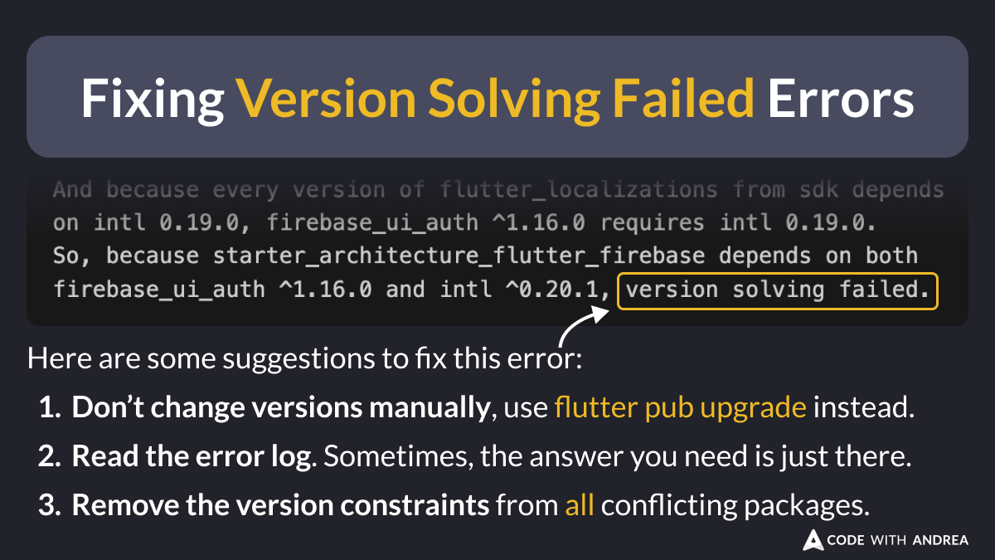This screenshot has width=995, height=560.
Task: Click the highlighted 'version solving failed.' box
Action: tap(778, 290)
